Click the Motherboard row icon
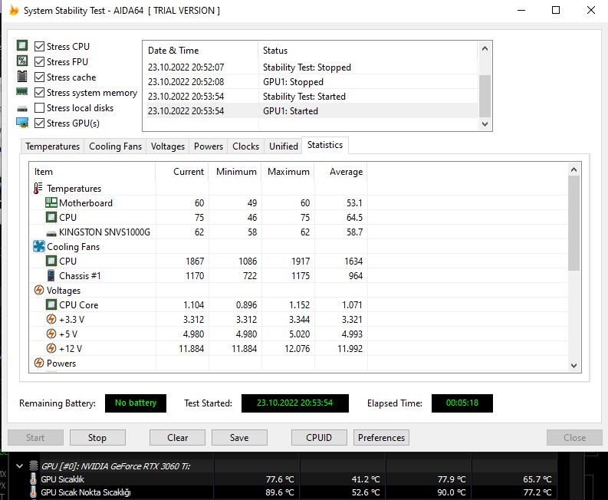 click(51, 202)
